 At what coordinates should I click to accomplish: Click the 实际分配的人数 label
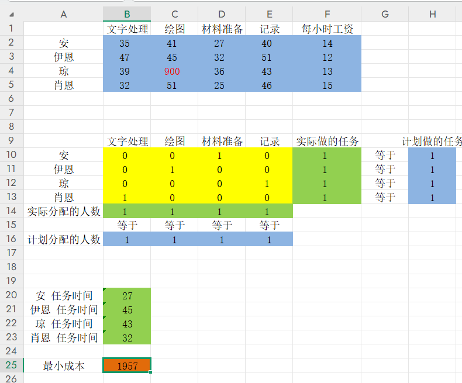coord(63,211)
